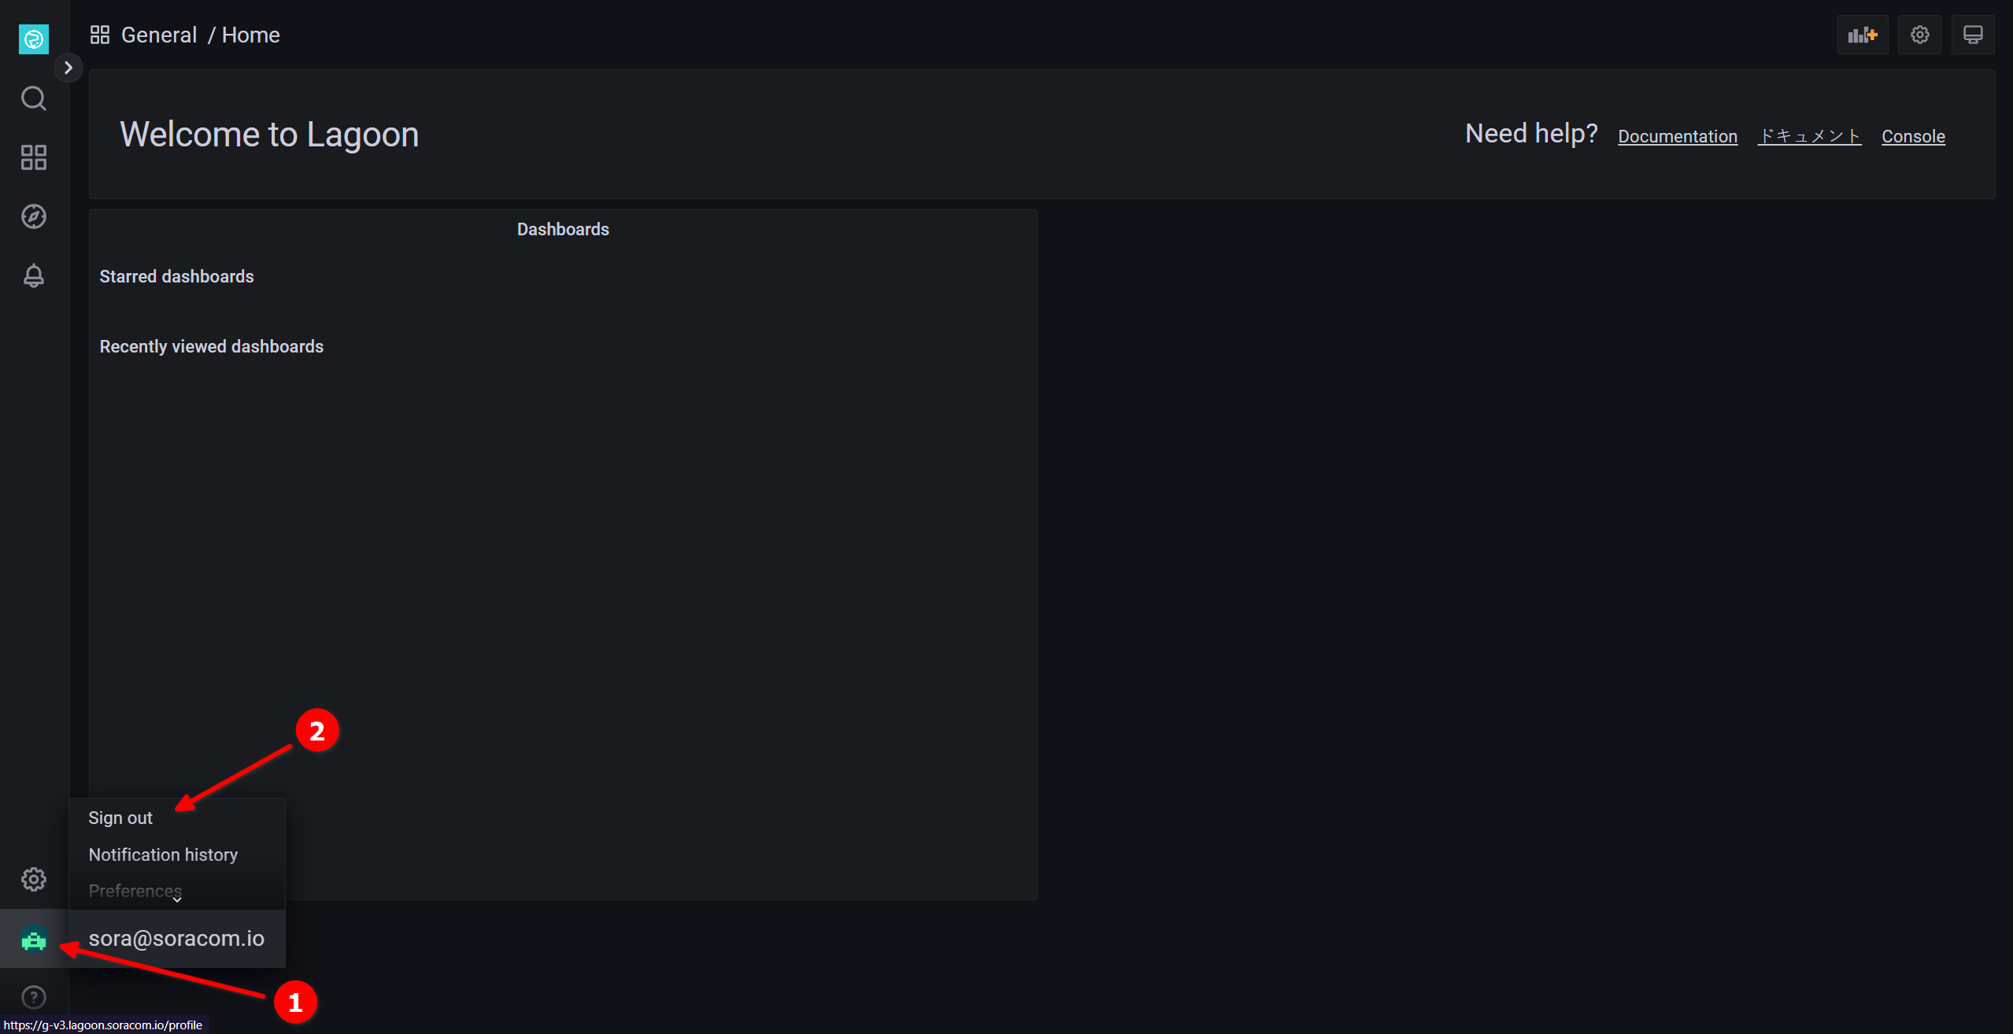2013x1034 pixels.
Task: Open the Explore compass icon
Action: click(33, 216)
